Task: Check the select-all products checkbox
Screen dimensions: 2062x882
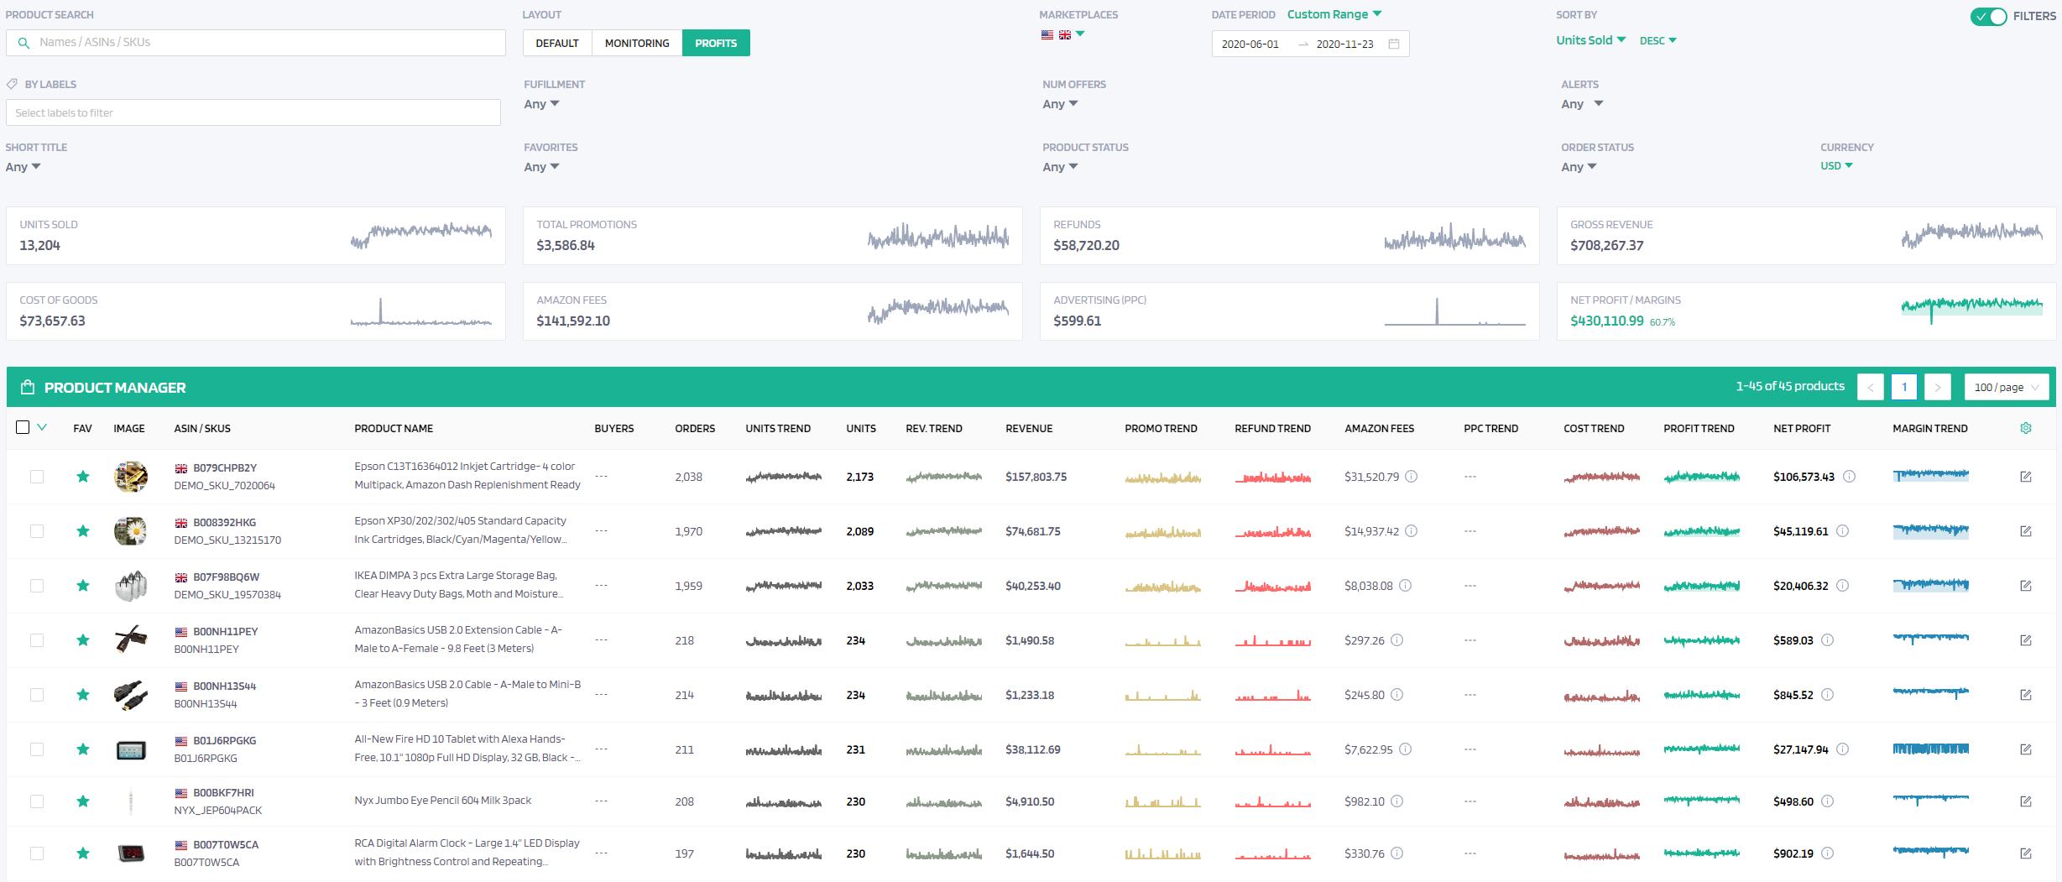Action: 23,427
